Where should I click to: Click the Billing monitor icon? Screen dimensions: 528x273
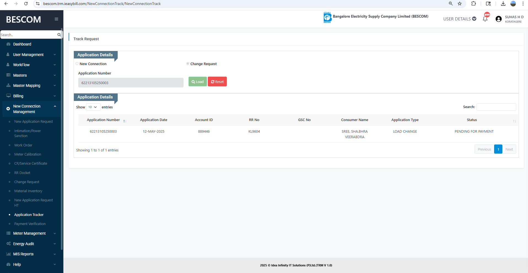click(8, 96)
